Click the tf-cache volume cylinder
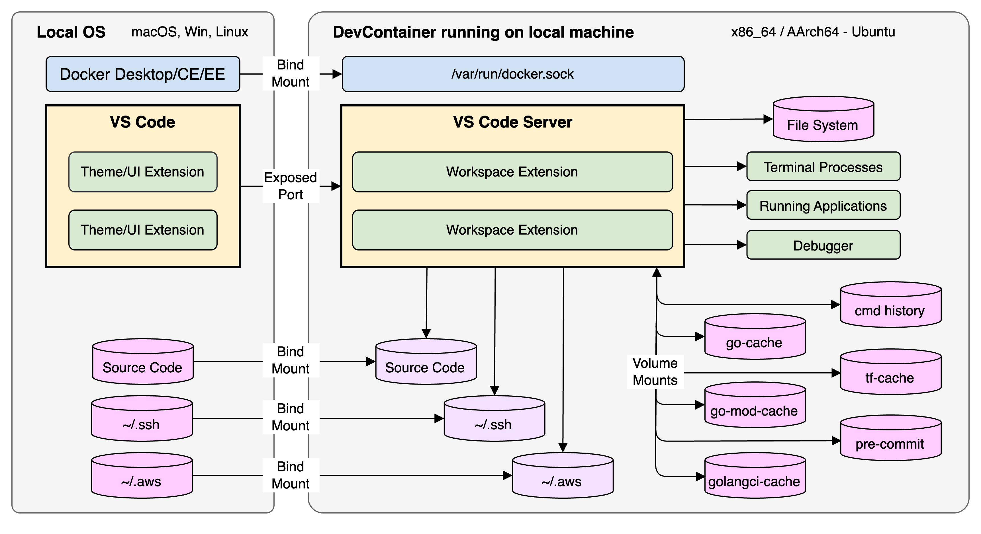This screenshot has height=534, width=981. 891,372
